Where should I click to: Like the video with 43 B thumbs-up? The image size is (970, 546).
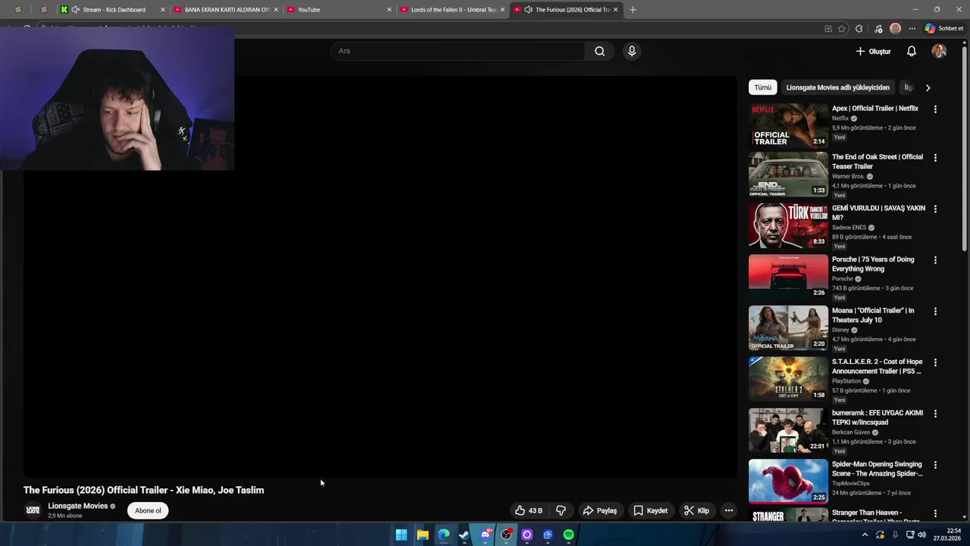528,510
